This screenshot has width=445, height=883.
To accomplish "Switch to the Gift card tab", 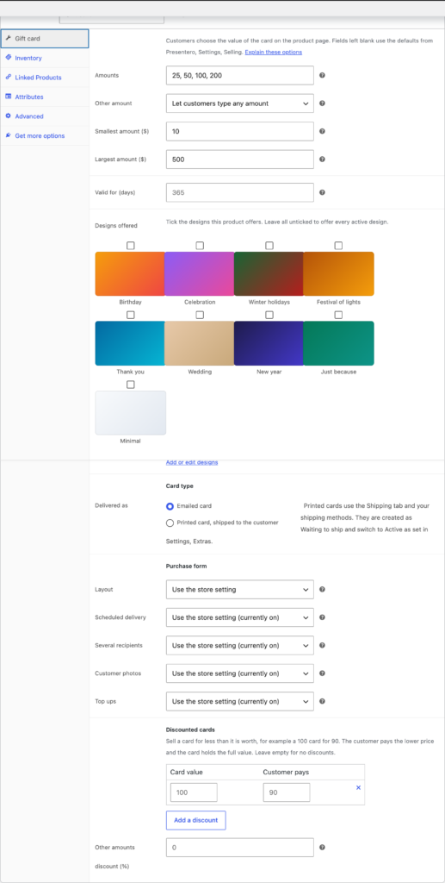I will click(45, 38).
